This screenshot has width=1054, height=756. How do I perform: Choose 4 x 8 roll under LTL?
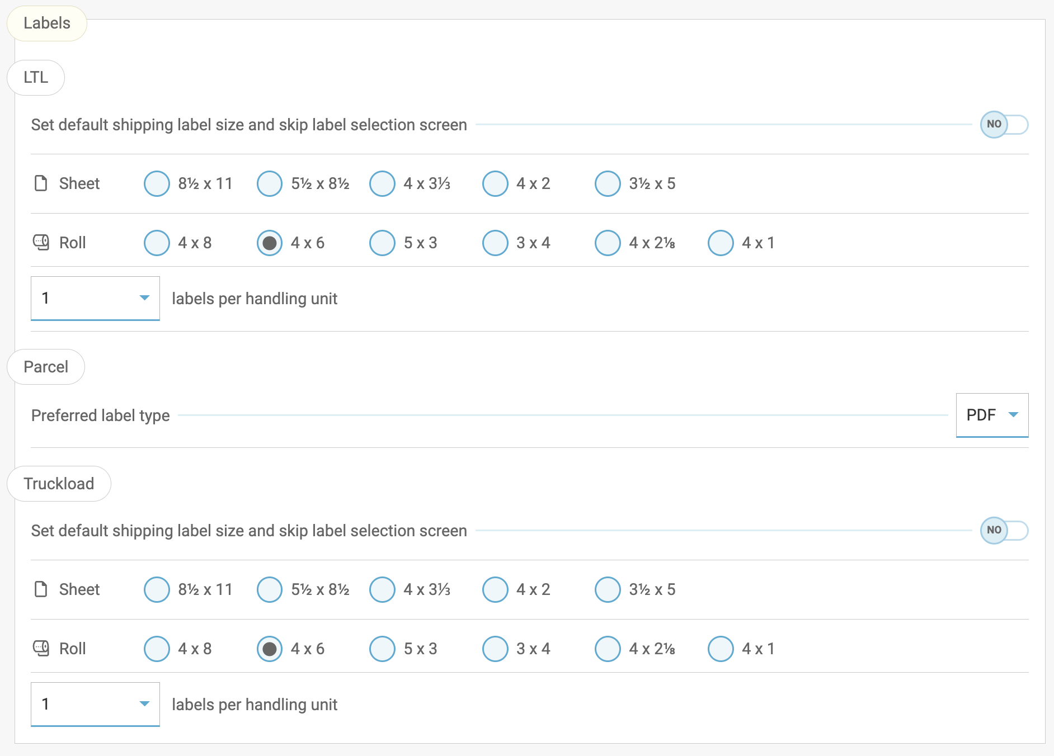point(157,243)
